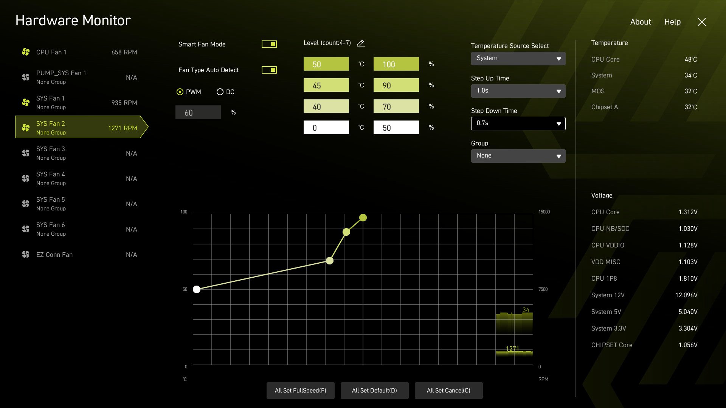Click the SYS Fan 5 fan icon
Viewport: 726px width, 408px height.
26,204
